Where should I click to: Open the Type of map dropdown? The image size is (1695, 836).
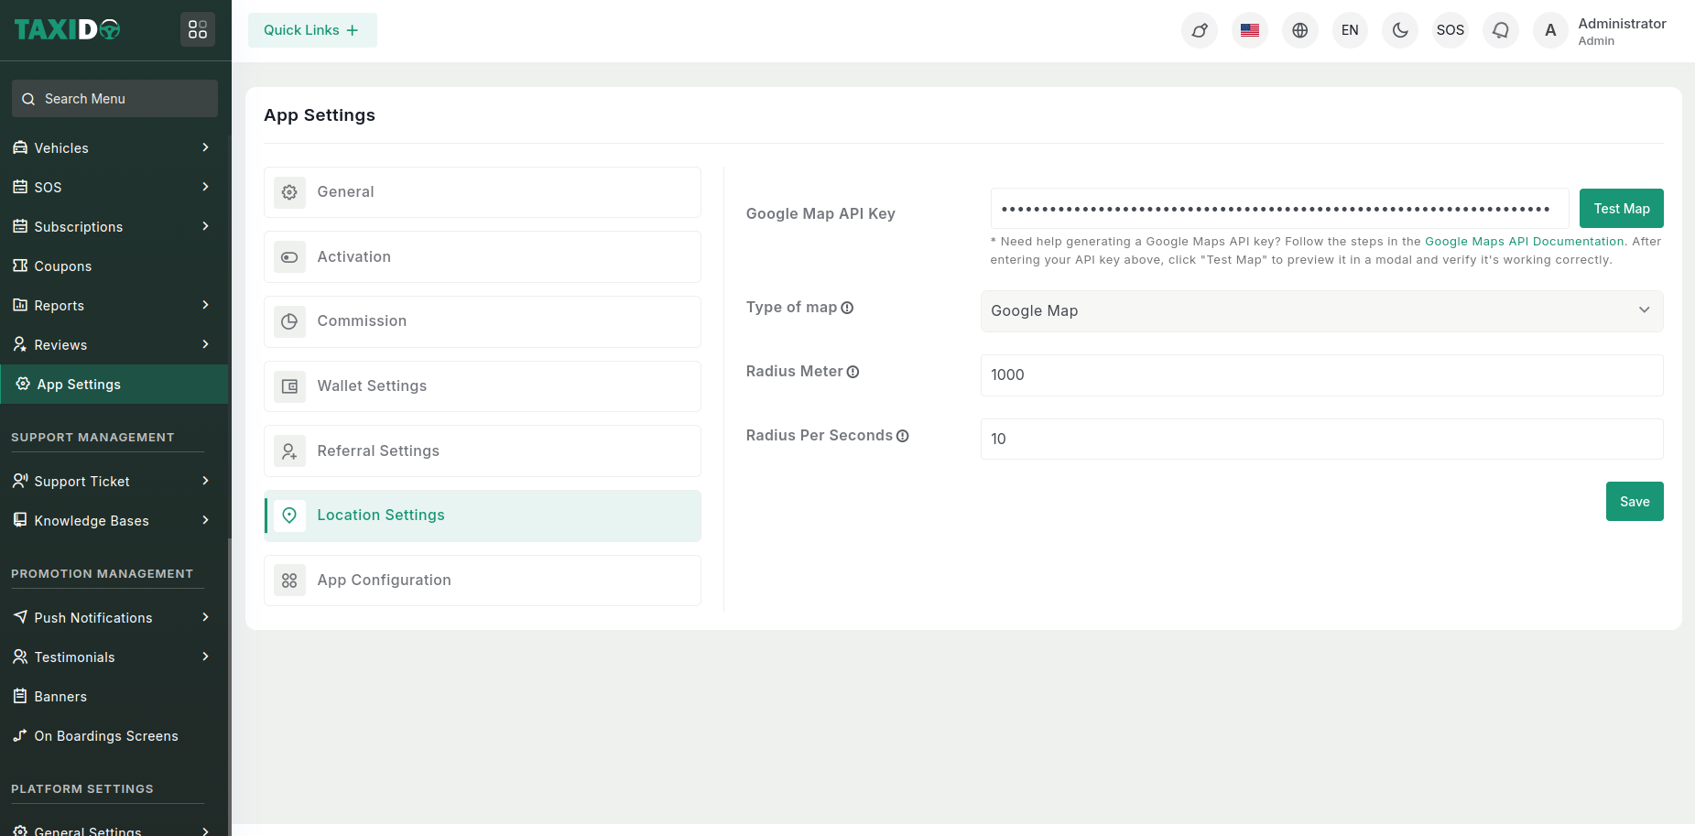pos(1320,311)
